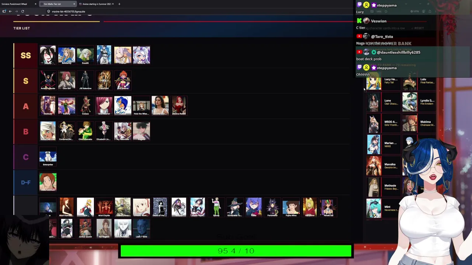This screenshot has width=472, height=265.
Task: Pick the unranked Haruhime card
Action: (310, 208)
